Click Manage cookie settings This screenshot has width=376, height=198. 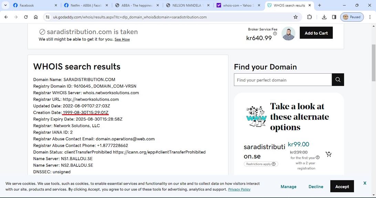click(289, 187)
